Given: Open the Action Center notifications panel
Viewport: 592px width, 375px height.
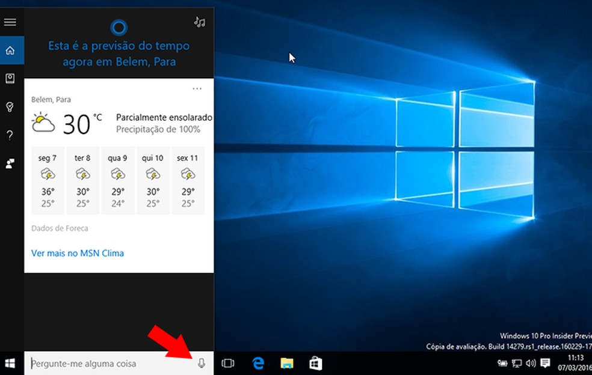Looking at the screenshot, I should 545,363.
